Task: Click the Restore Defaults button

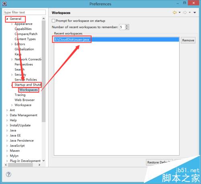Action: coord(159,162)
